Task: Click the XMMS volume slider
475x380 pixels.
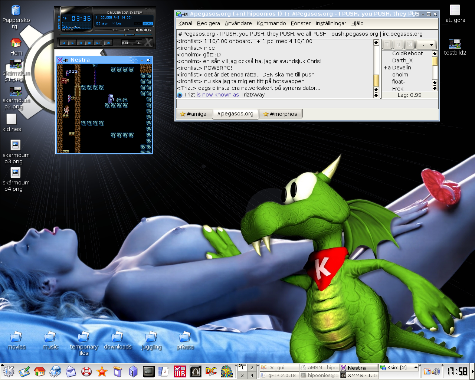Action: (x=106, y=30)
